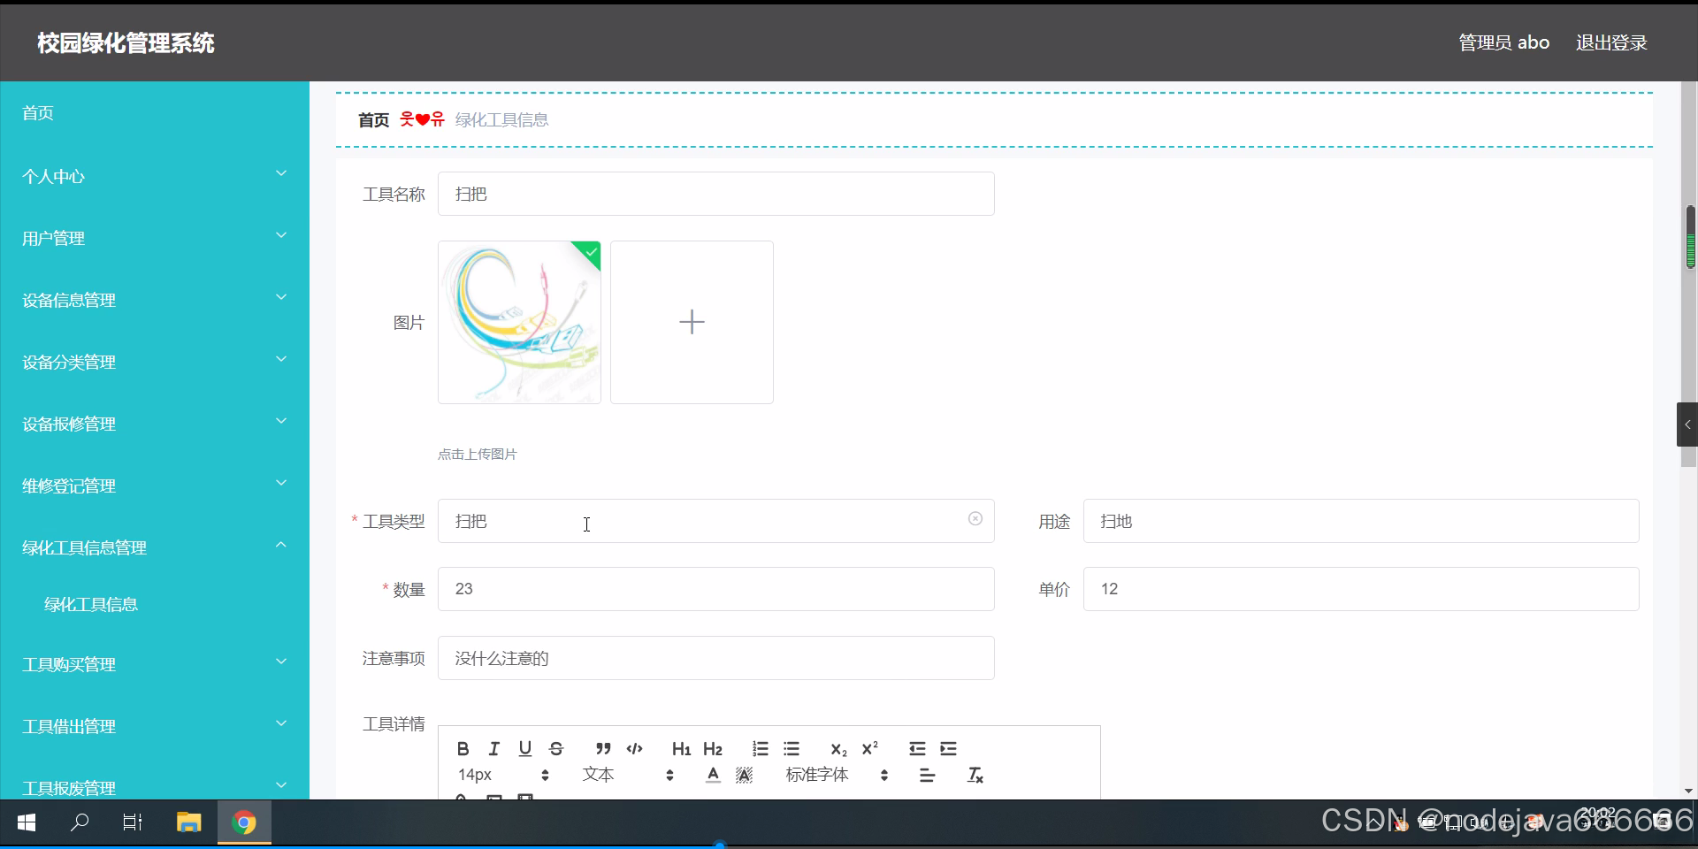The image size is (1698, 849).
Task: Expand 设备报修管理 sidebar menu
Action: (155, 424)
